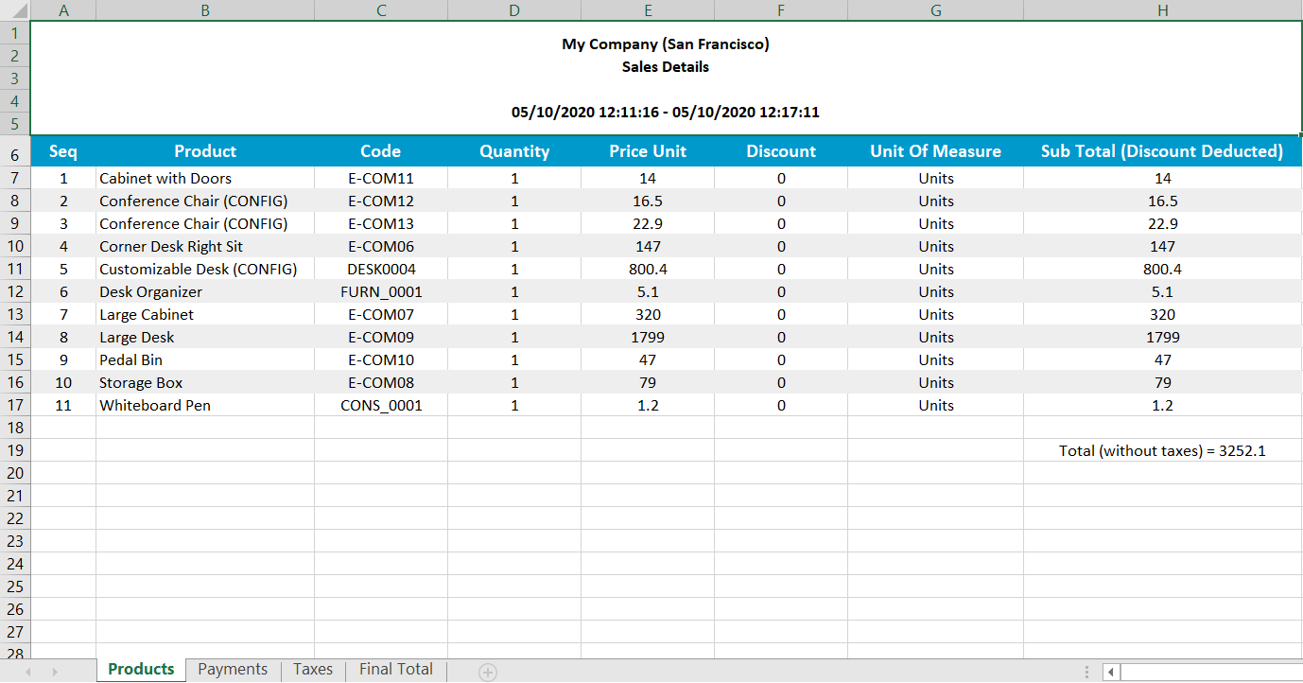Add a new worksheet with the plus icon

coord(487,670)
